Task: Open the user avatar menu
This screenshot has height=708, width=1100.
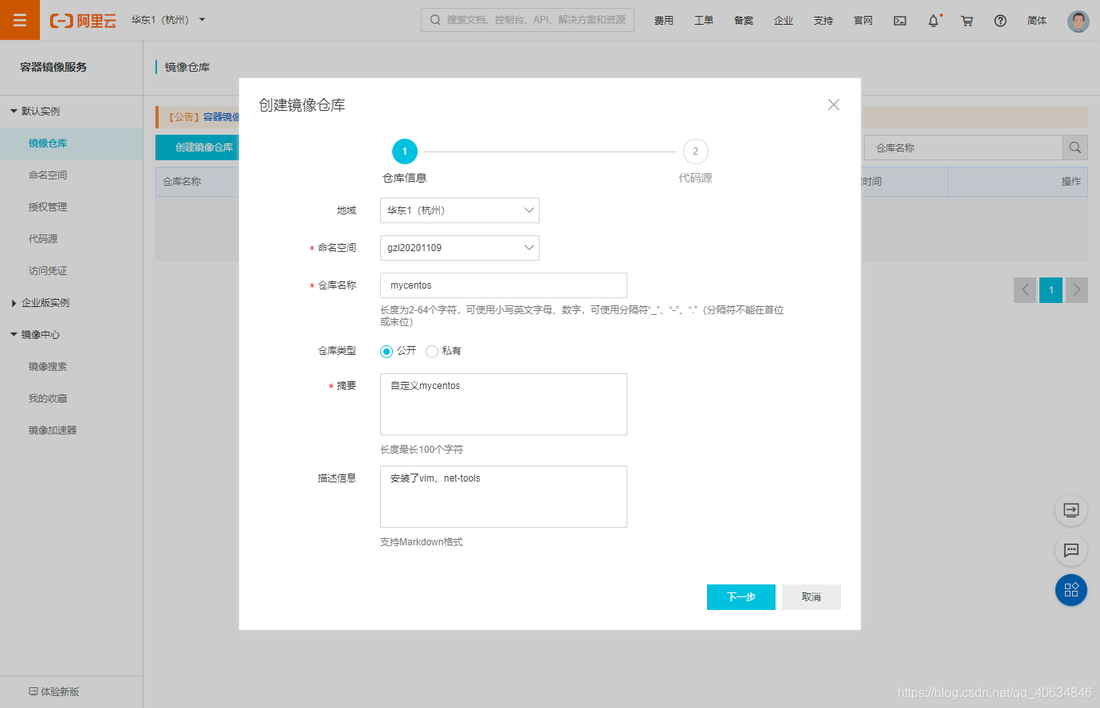Action: tap(1078, 21)
